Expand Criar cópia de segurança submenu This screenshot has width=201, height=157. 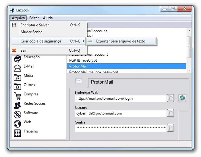[49, 41]
